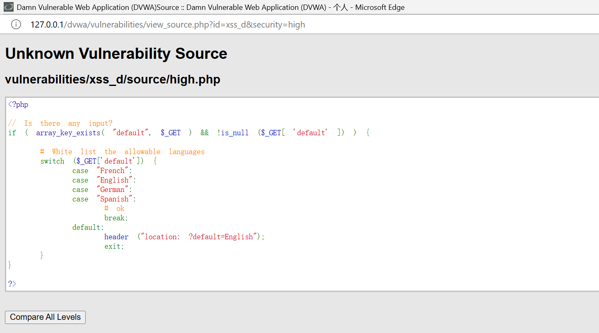This screenshot has width=599, height=333.
Task: Click the case "Spanish" line
Action: tap(104, 199)
